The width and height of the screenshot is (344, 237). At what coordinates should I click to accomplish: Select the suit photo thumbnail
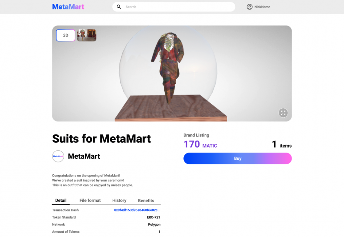tap(87, 35)
